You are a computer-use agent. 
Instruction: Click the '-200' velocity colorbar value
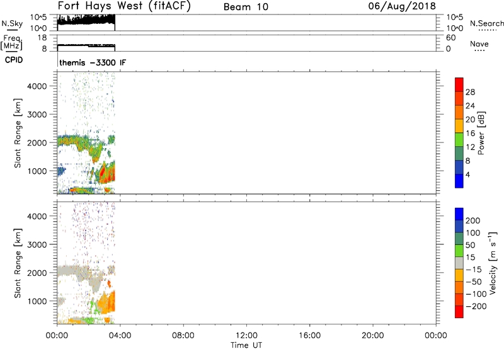tap(475, 306)
